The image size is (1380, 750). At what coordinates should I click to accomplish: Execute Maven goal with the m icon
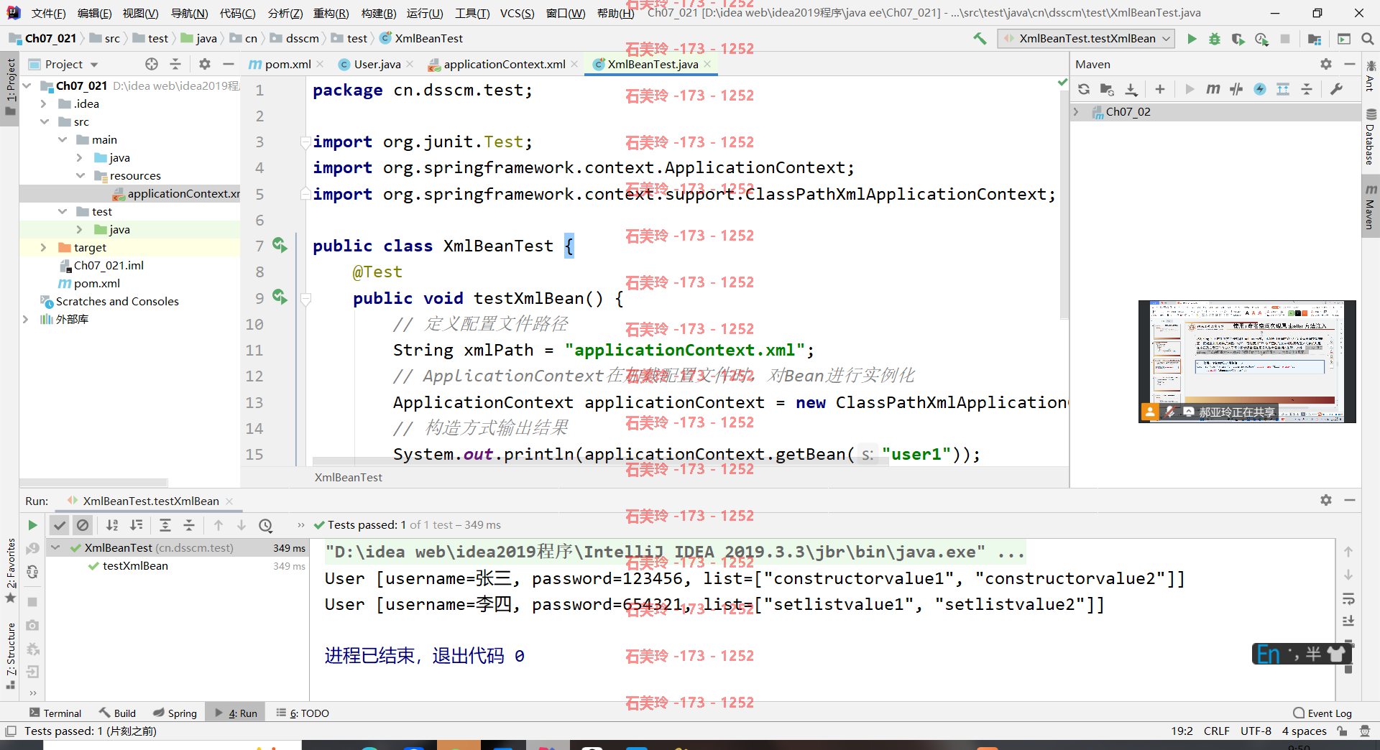[x=1213, y=89]
